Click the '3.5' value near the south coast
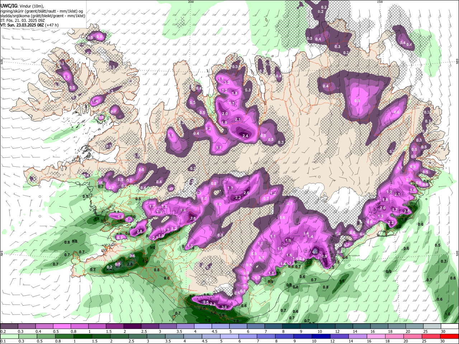This screenshot has height=344, width=459. [x=206, y=302]
